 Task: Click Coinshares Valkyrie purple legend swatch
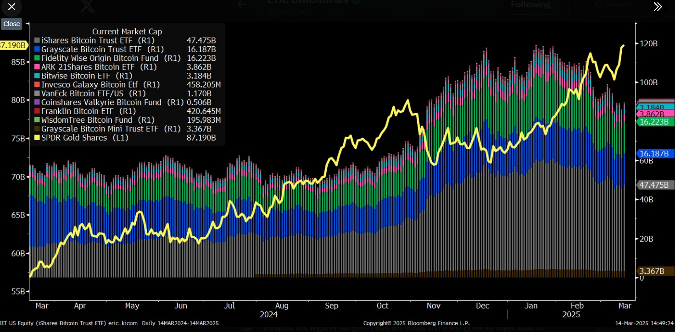tap(37, 102)
